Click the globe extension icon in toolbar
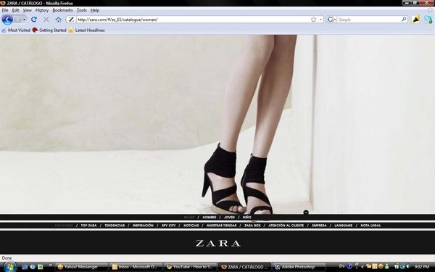The image size is (435, 272). (x=428, y=19)
